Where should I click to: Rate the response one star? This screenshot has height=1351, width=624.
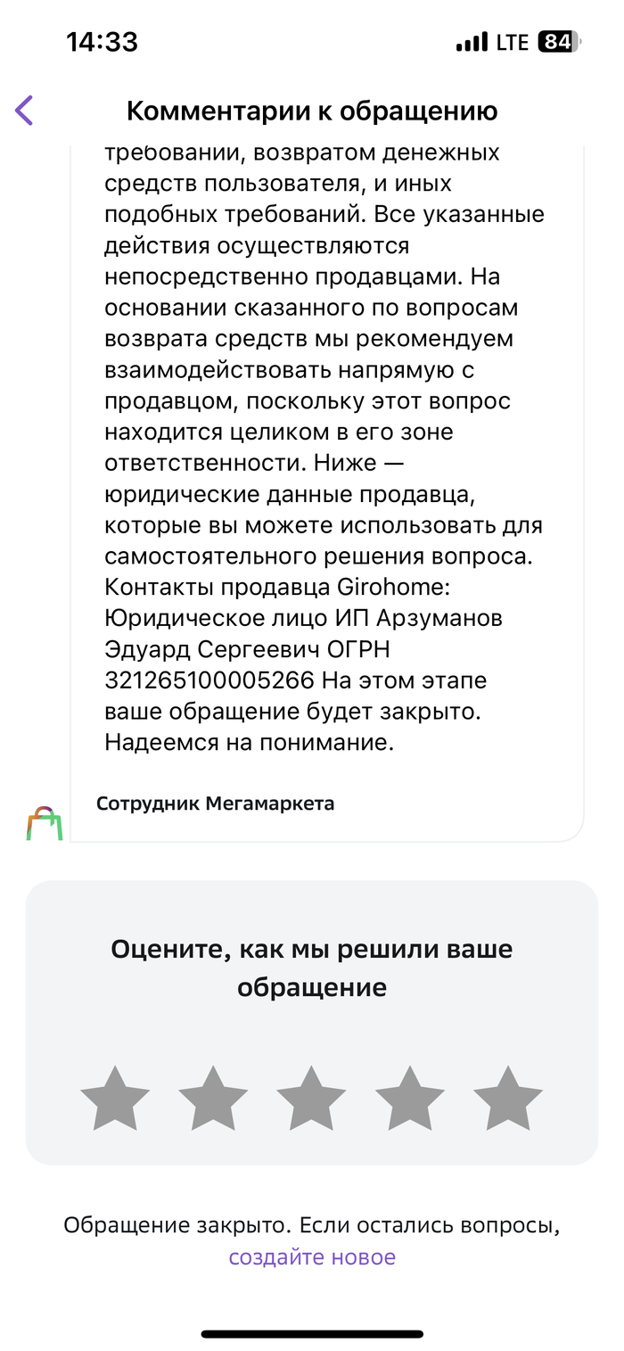(115, 1098)
